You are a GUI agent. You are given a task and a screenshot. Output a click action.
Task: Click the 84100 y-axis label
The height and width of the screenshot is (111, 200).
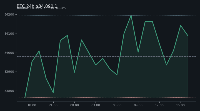[x=9, y=34]
